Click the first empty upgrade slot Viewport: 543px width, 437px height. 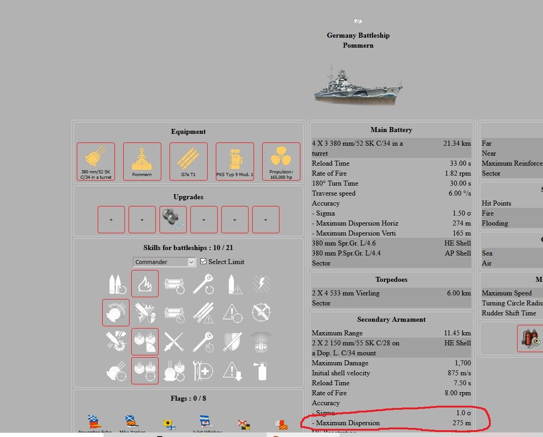click(x=111, y=220)
